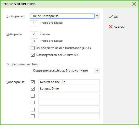Focus the fourth empty Sonderpreise text field
This screenshot has height=125, width=139.
(69, 116)
